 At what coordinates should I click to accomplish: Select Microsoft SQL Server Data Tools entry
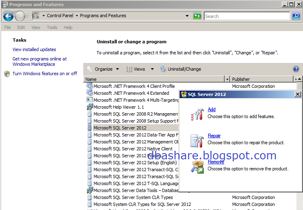point(136,190)
